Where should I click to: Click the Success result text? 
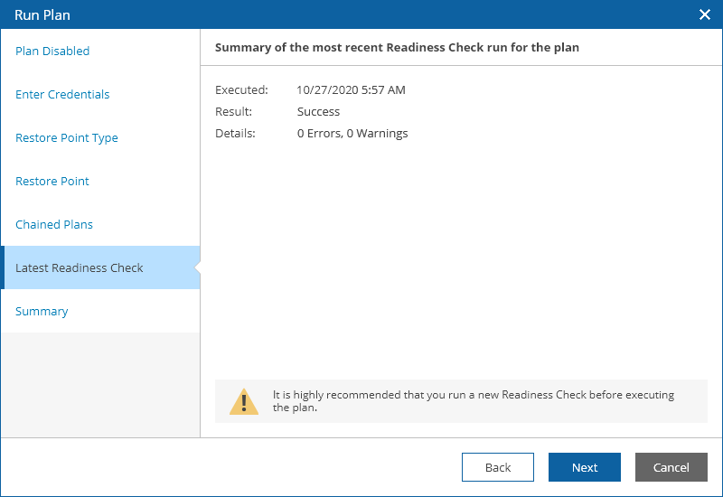[318, 112]
